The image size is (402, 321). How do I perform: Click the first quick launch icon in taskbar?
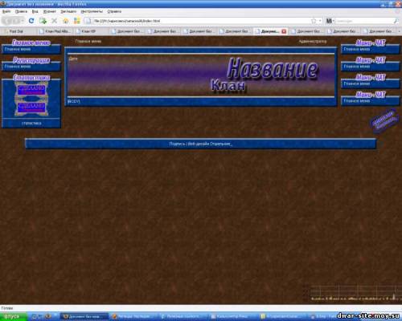point(35,316)
